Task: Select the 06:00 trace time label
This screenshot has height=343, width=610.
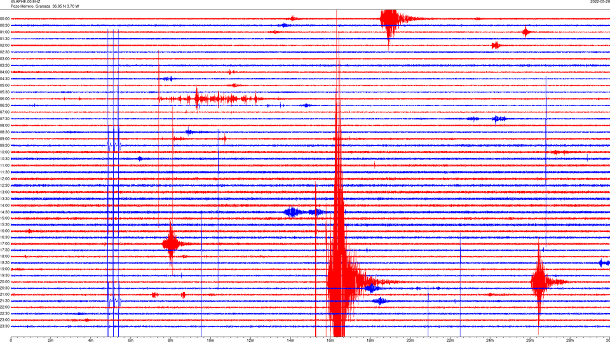Action: pos(5,99)
